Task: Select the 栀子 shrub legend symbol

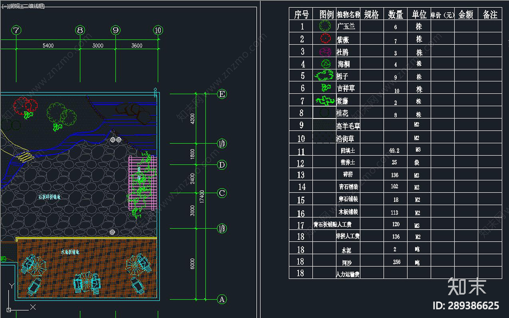Action: (324, 76)
